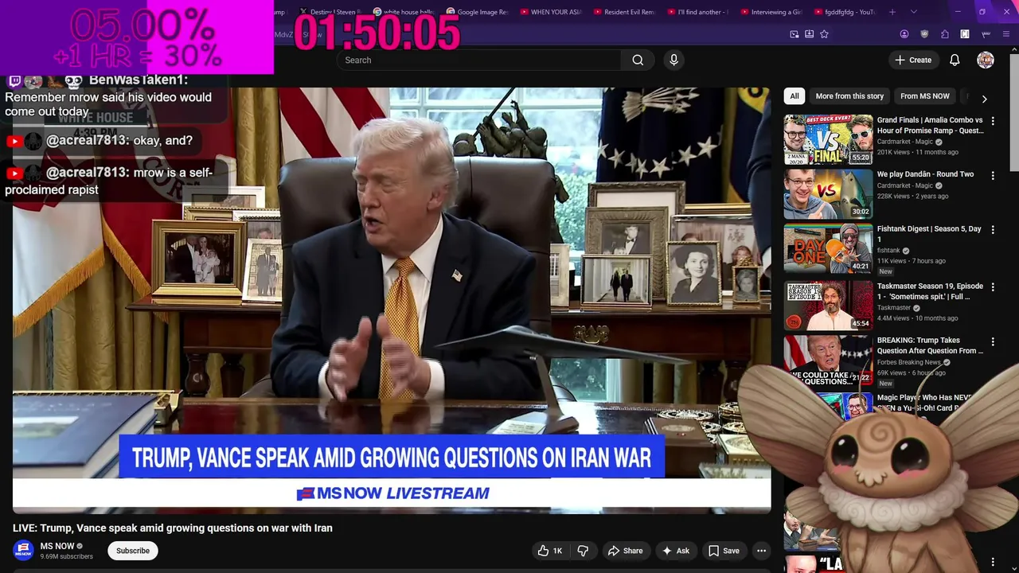Open MS NOW channel name link

57,546
